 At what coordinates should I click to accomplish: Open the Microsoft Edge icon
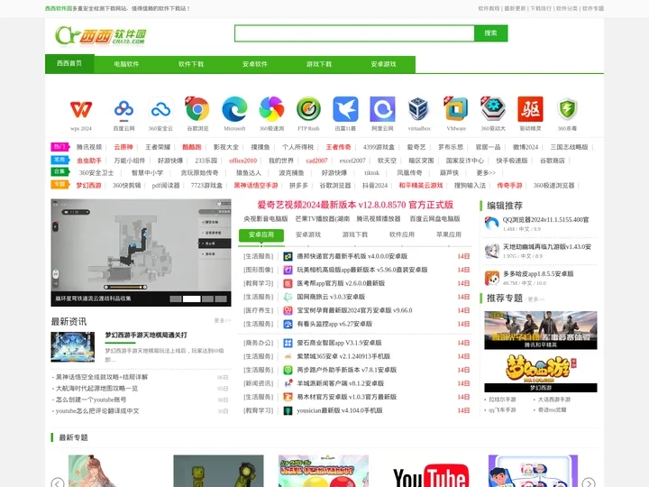pos(234,109)
